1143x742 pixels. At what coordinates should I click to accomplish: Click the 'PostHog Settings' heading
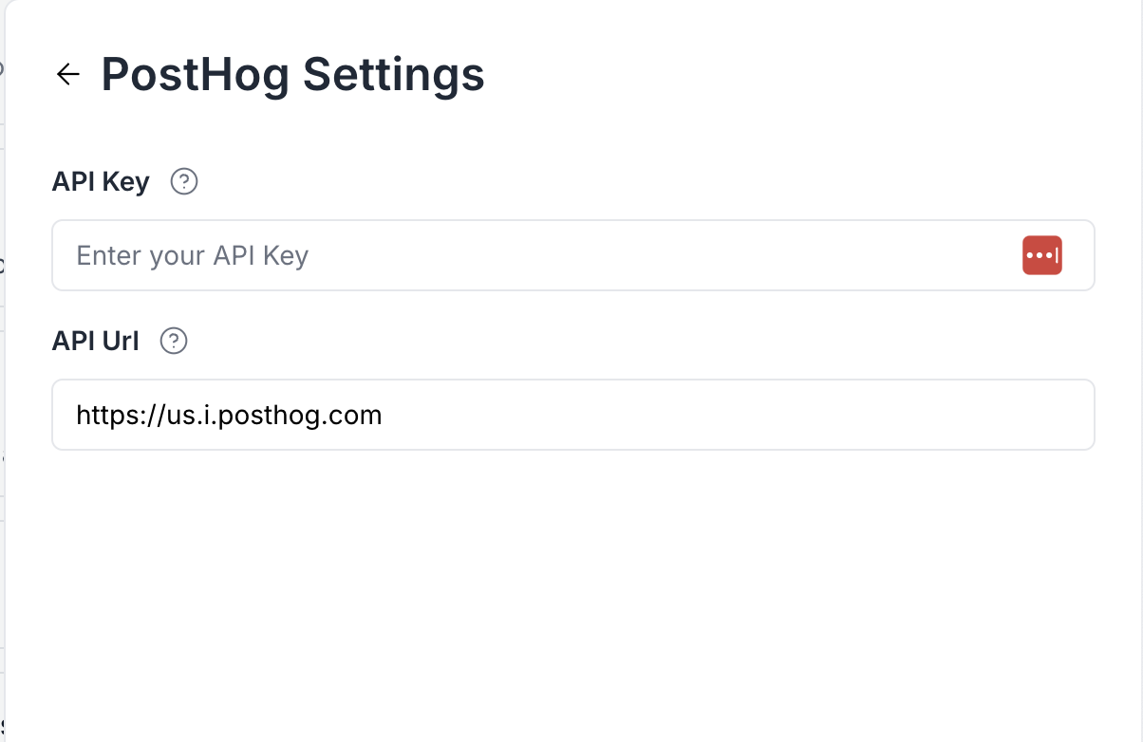(x=292, y=74)
